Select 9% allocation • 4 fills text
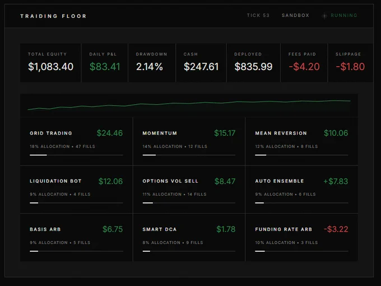The height and width of the screenshot is (286, 381). pyautogui.click(x=60, y=195)
